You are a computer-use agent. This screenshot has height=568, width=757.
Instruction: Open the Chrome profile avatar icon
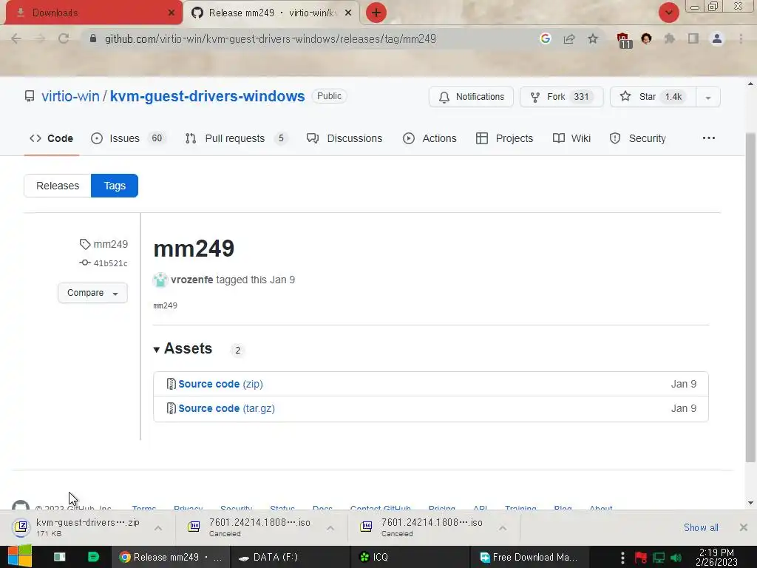(x=717, y=38)
